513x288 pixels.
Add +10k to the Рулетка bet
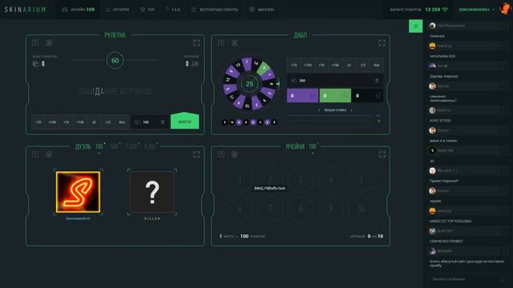[x=80, y=122]
